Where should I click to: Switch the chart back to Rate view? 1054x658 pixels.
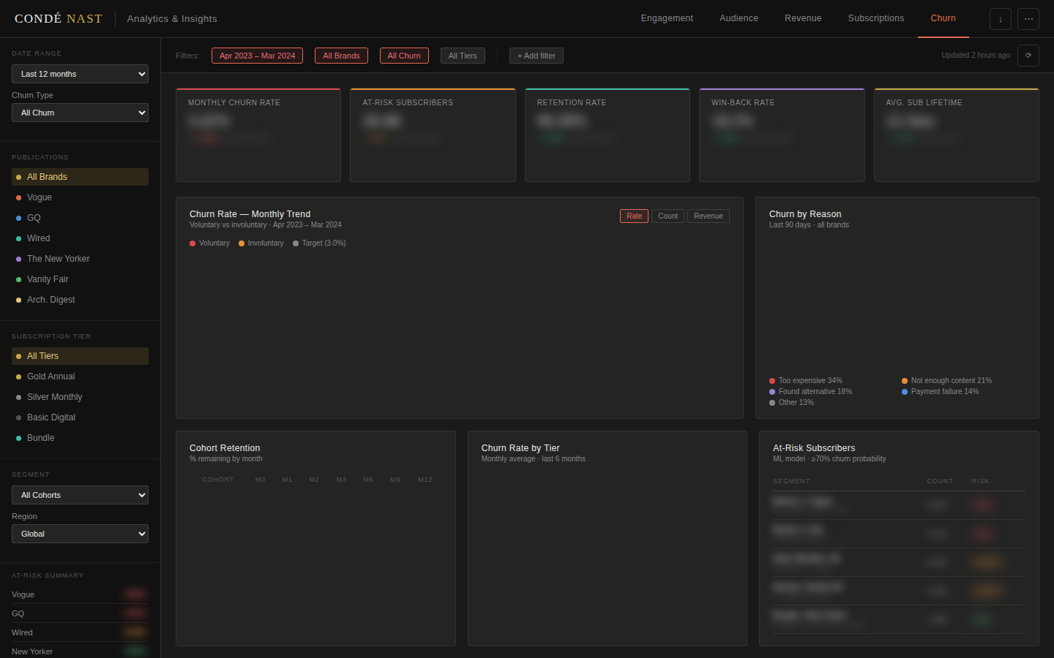[634, 216]
